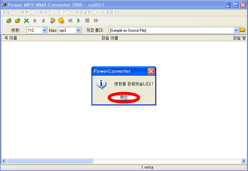Click the CD burn toolbar icon

pyautogui.click(x=61, y=21)
